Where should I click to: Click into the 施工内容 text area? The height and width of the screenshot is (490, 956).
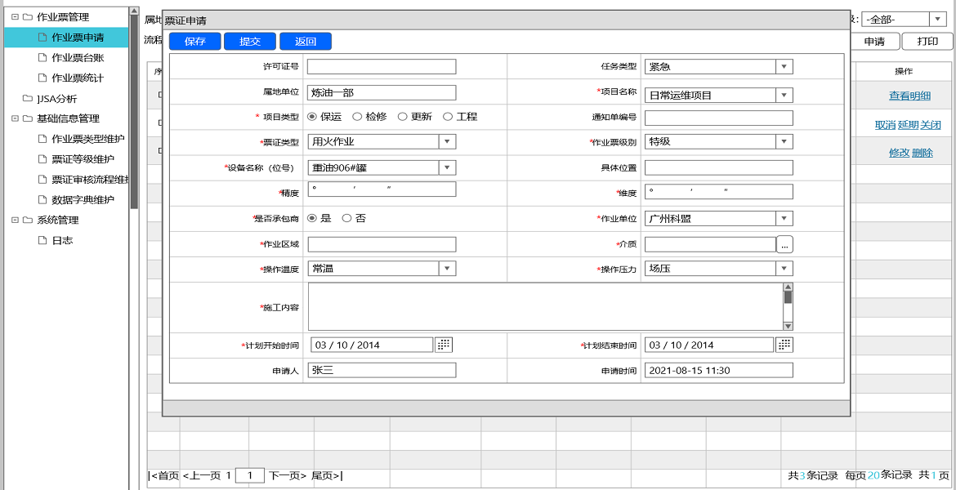pyautogui.click(x=546, y=306)
